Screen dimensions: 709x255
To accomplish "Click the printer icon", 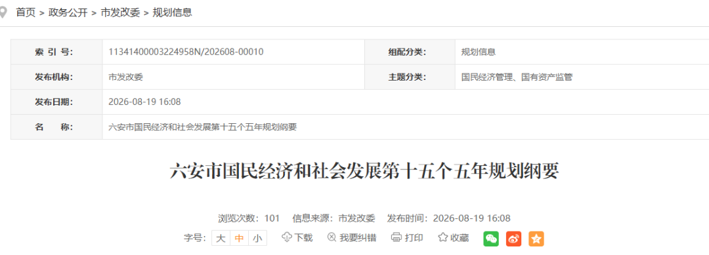I will (x=397, y=237).
